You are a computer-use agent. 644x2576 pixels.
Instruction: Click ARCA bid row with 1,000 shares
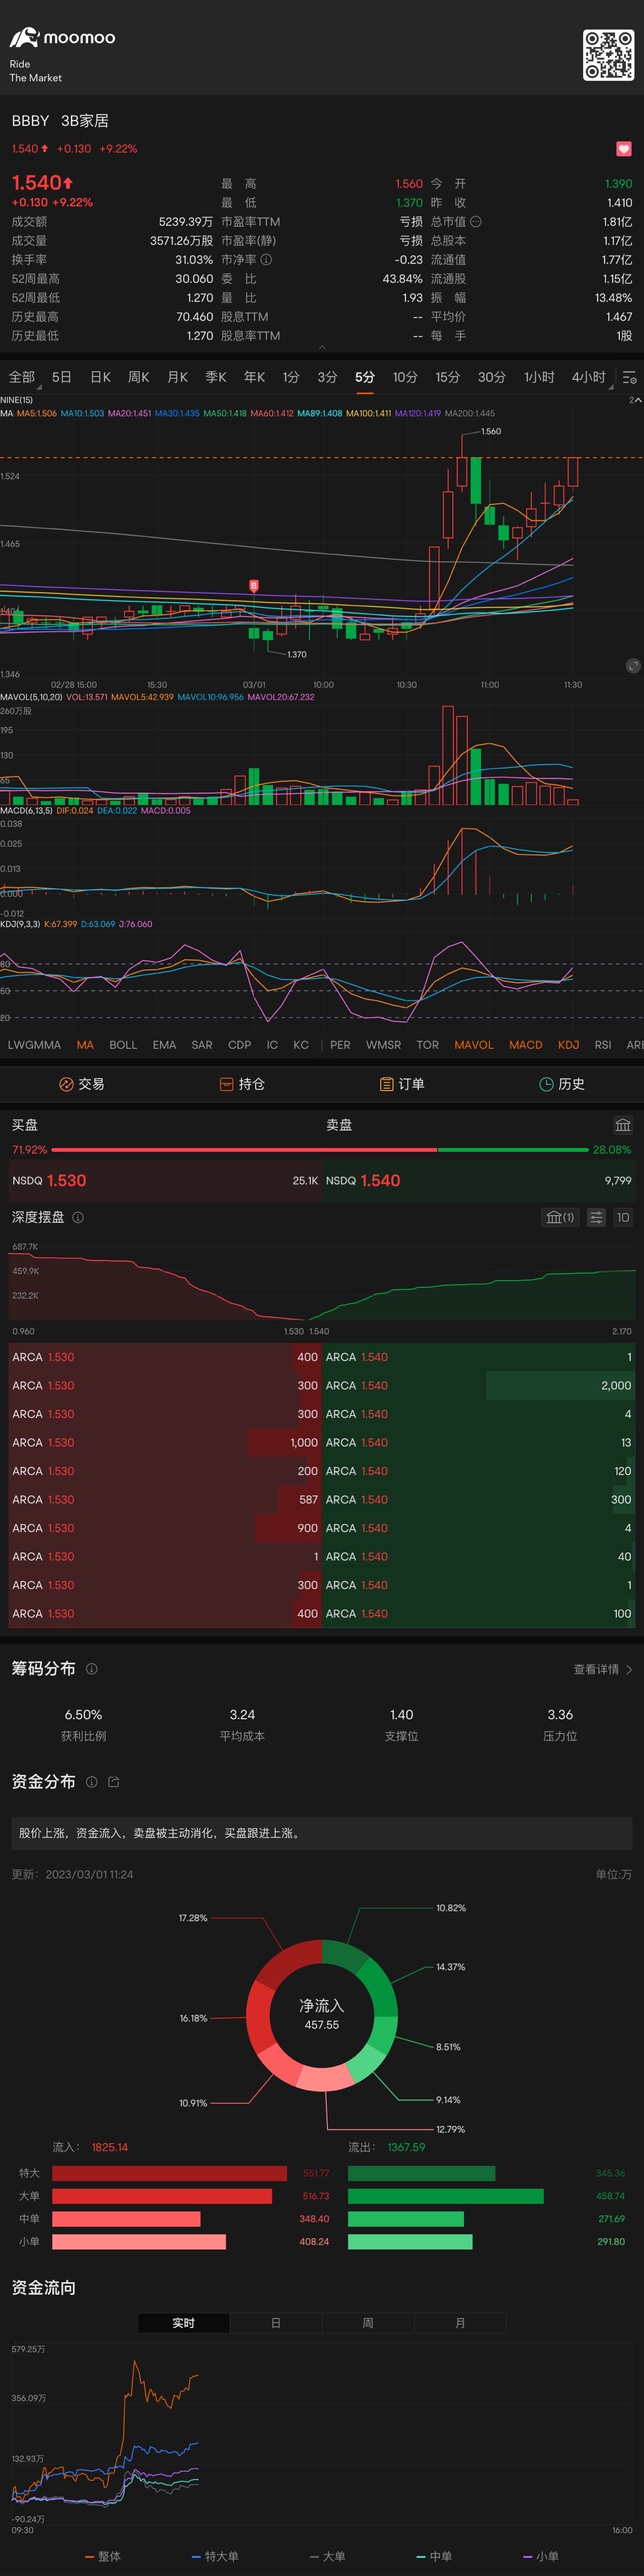(165, 1443)
